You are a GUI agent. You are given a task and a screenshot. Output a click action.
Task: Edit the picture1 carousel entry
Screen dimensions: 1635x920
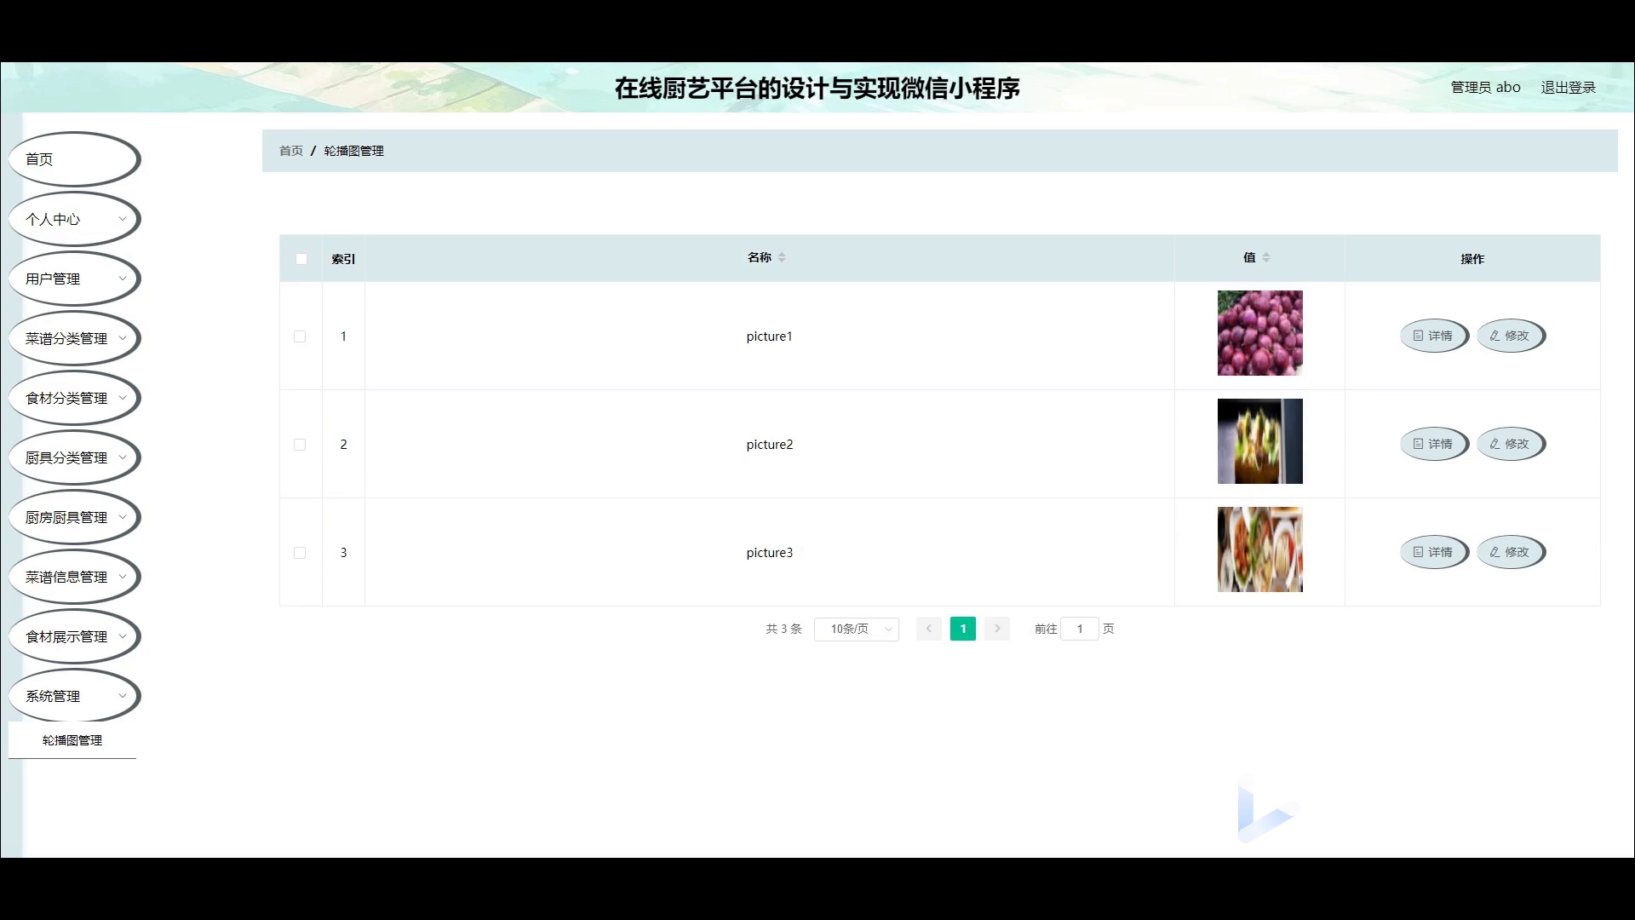[x=1511, y=336]
